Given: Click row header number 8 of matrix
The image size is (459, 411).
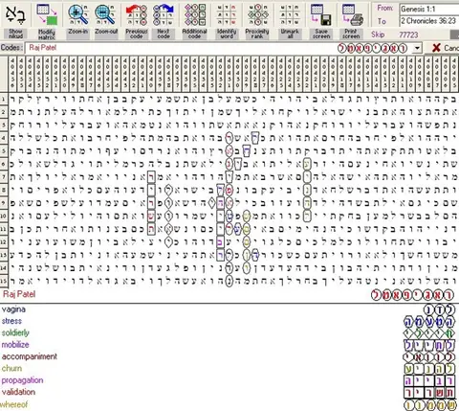Looking at the screenshot, I should pyautogui.click(x=4, y=190).
